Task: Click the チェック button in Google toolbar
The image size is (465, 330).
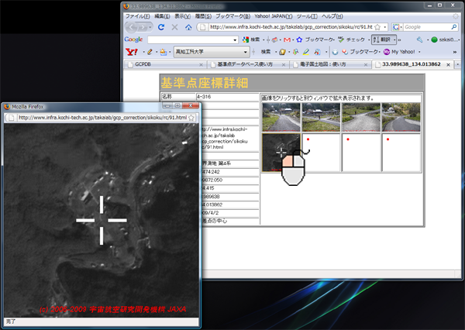Action: click(x=353, y=40)
